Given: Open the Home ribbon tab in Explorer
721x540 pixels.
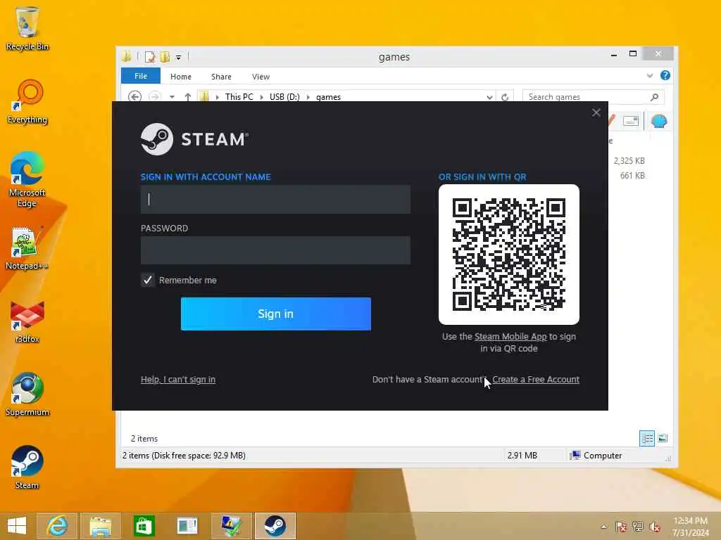Looking at the screenshot, I should (181, 76).
